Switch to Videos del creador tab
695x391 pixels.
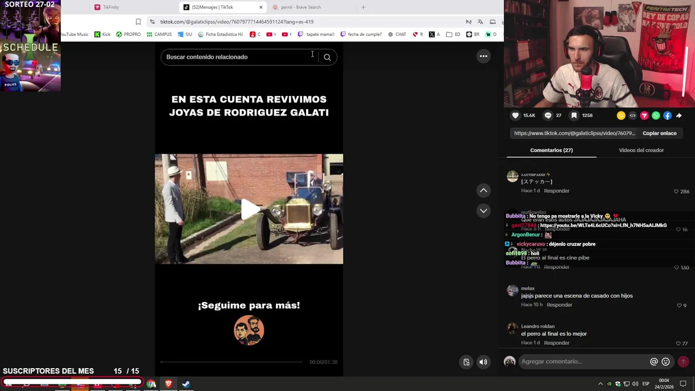(641, 150)
